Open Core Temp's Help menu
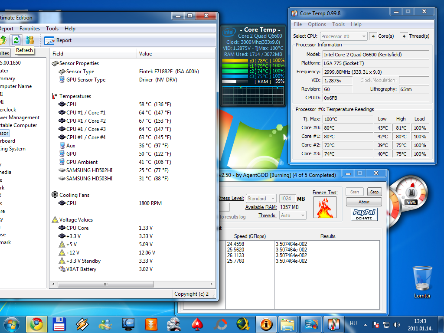 tap(356, 24)
